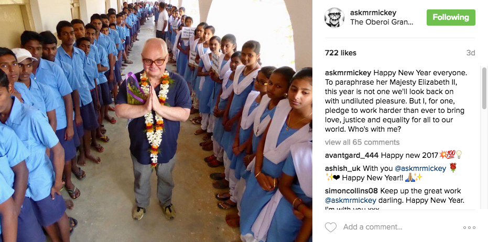
Task: Click the 100 emoji in avantgard_444 comment
Action: [451, 155]
